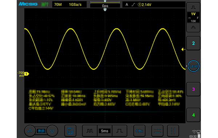218x138 pixels.
Task: Open the 1GSa/s sample rate readout
Action: coord(75,5)
